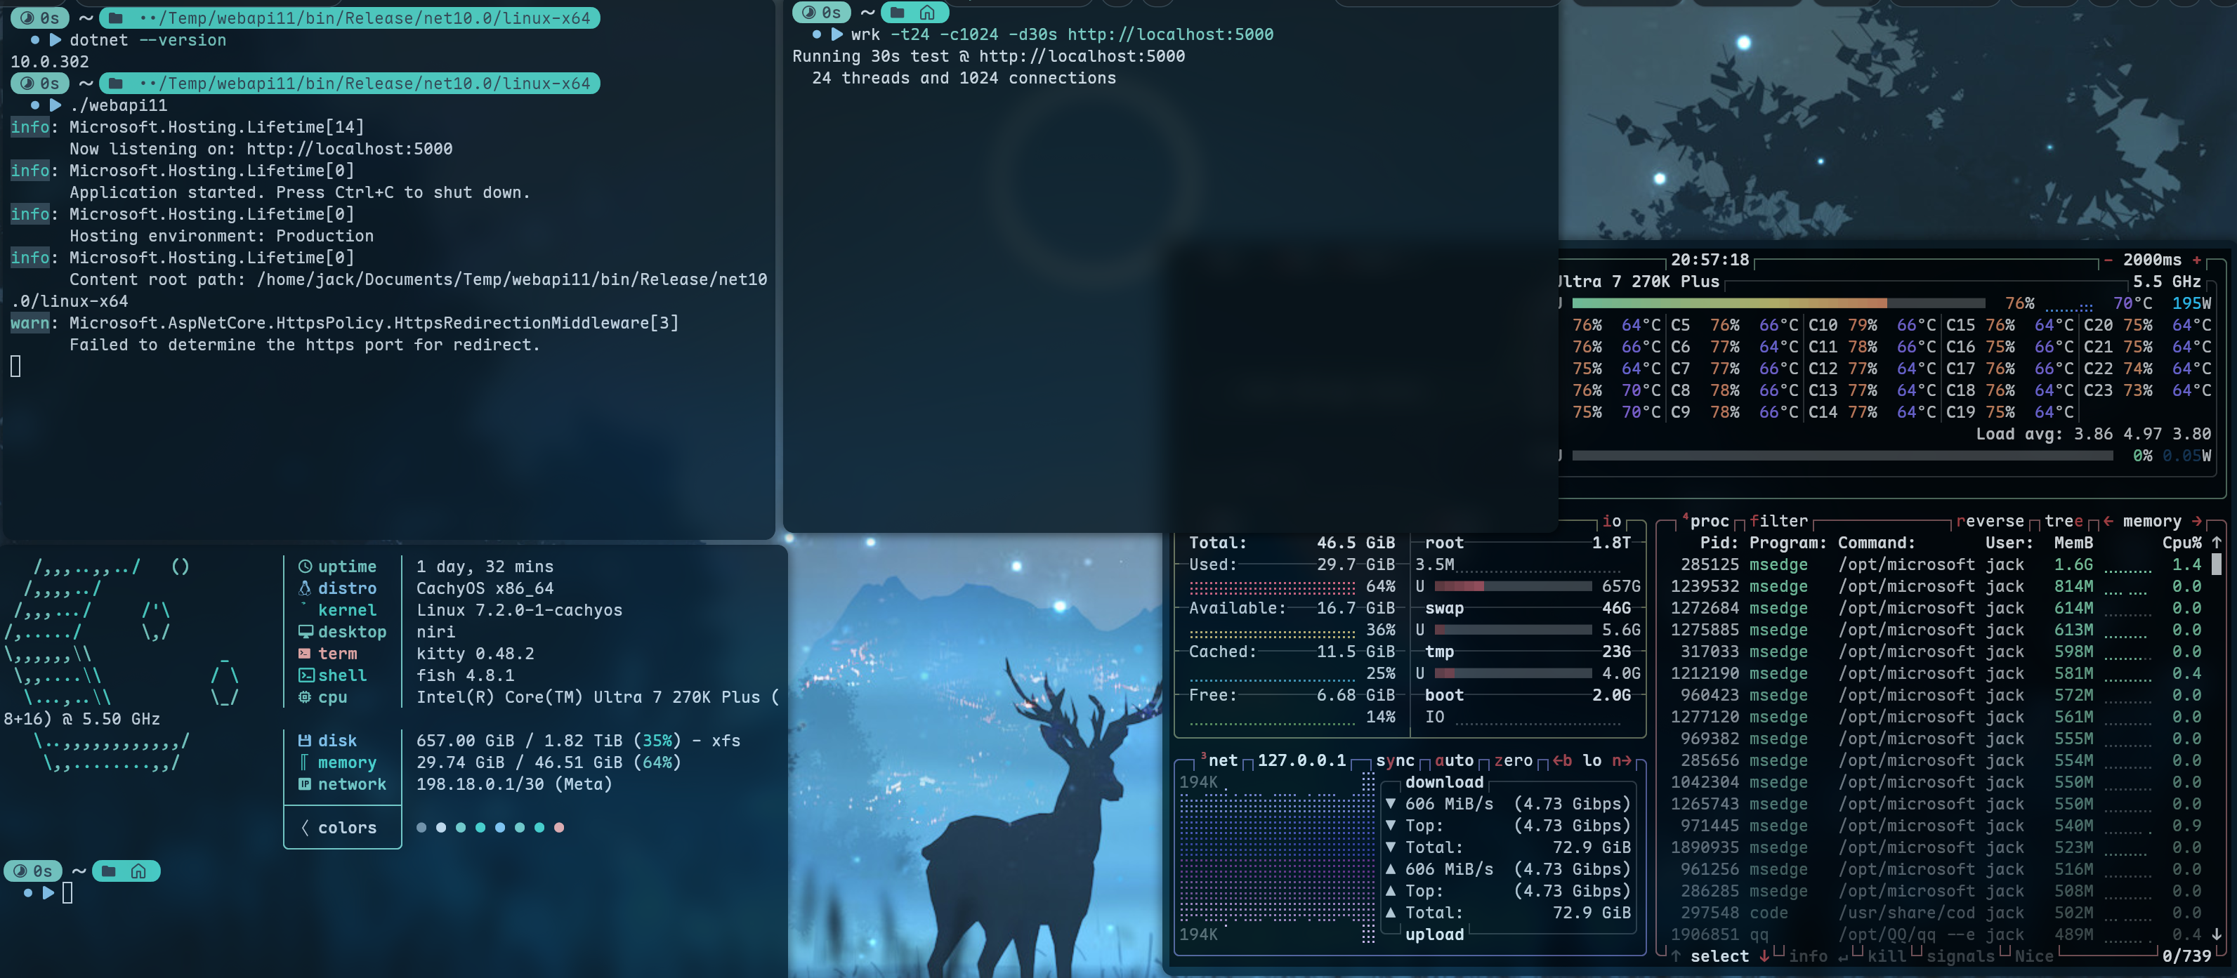Toggle reverse sorting in btop proc box

click(1990, 521)
